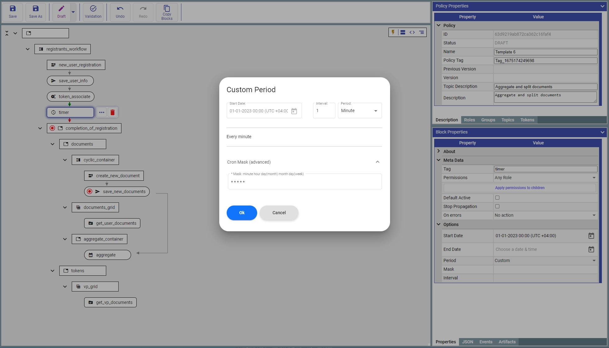Switch to the Roles tab
The image size is (609, 348).
point(469,120)
